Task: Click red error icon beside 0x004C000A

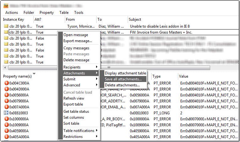Action: (x=7, y=83)
